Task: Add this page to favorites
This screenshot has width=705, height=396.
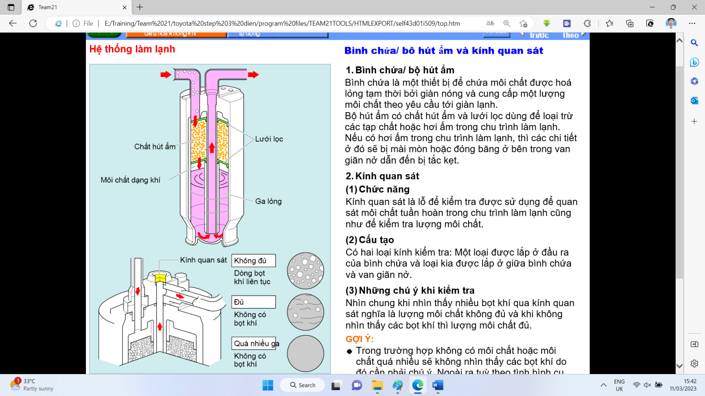Action: (x=523, y=23)
